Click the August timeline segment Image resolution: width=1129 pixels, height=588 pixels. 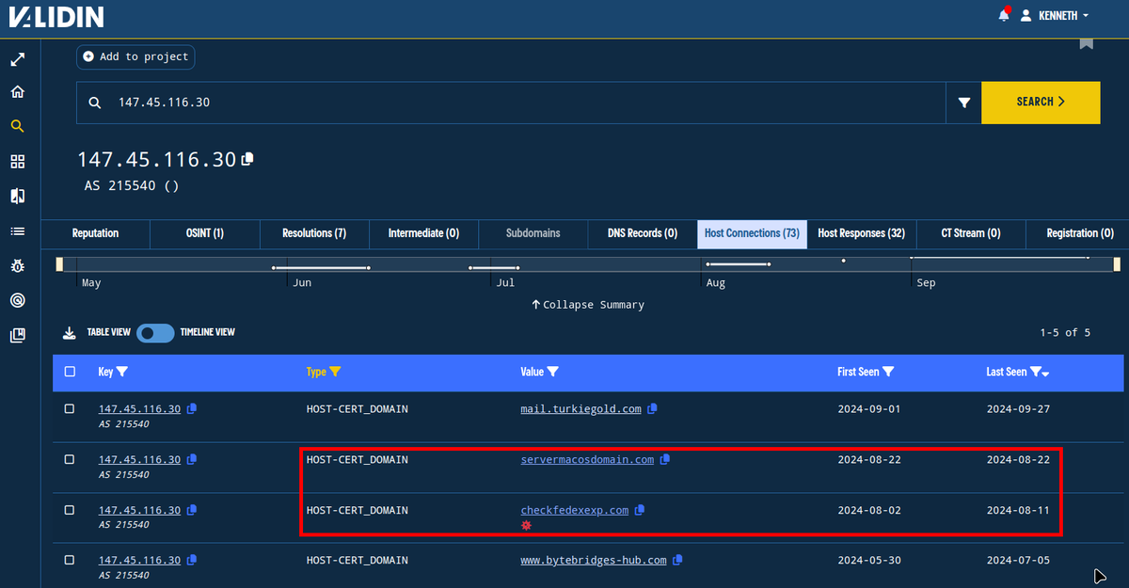[x=738, y=264]
